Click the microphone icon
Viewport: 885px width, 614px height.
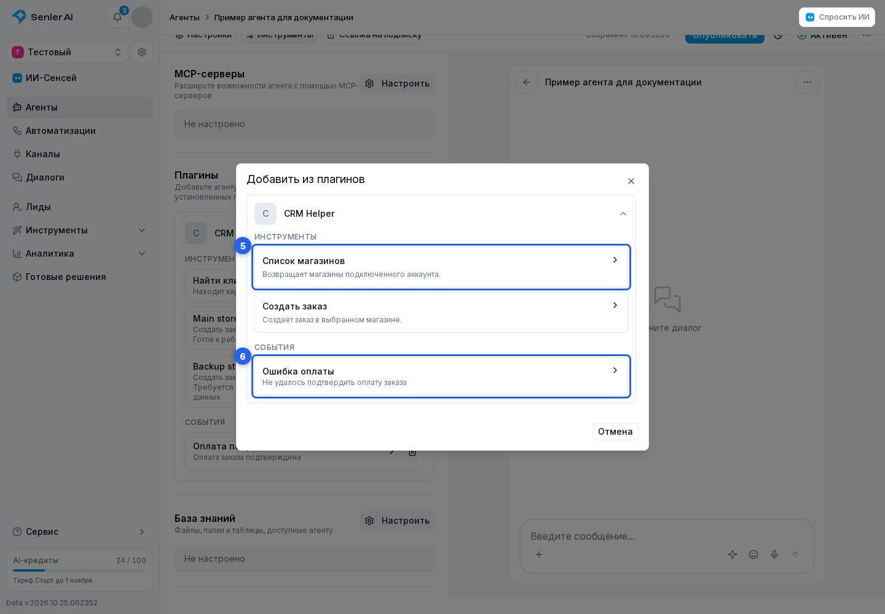pyautogui.click(x=774, y=554)
